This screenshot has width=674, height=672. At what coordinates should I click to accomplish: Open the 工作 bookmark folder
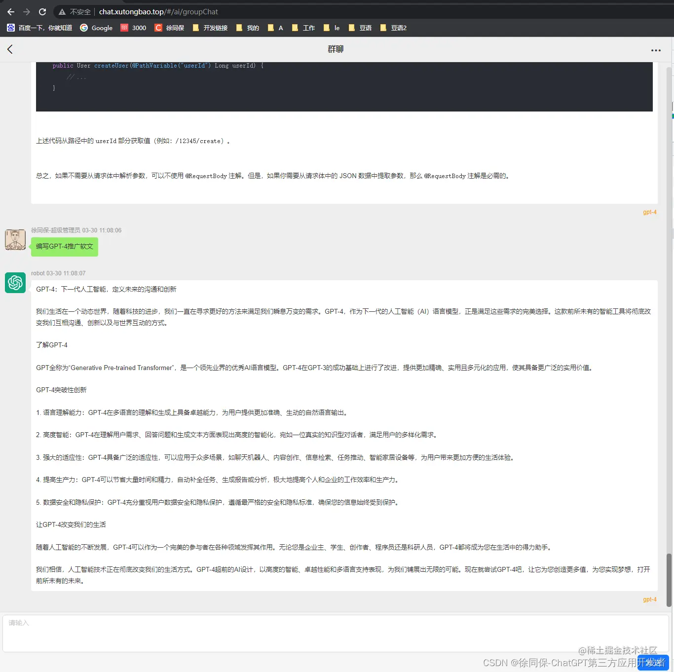click(303, 28)
